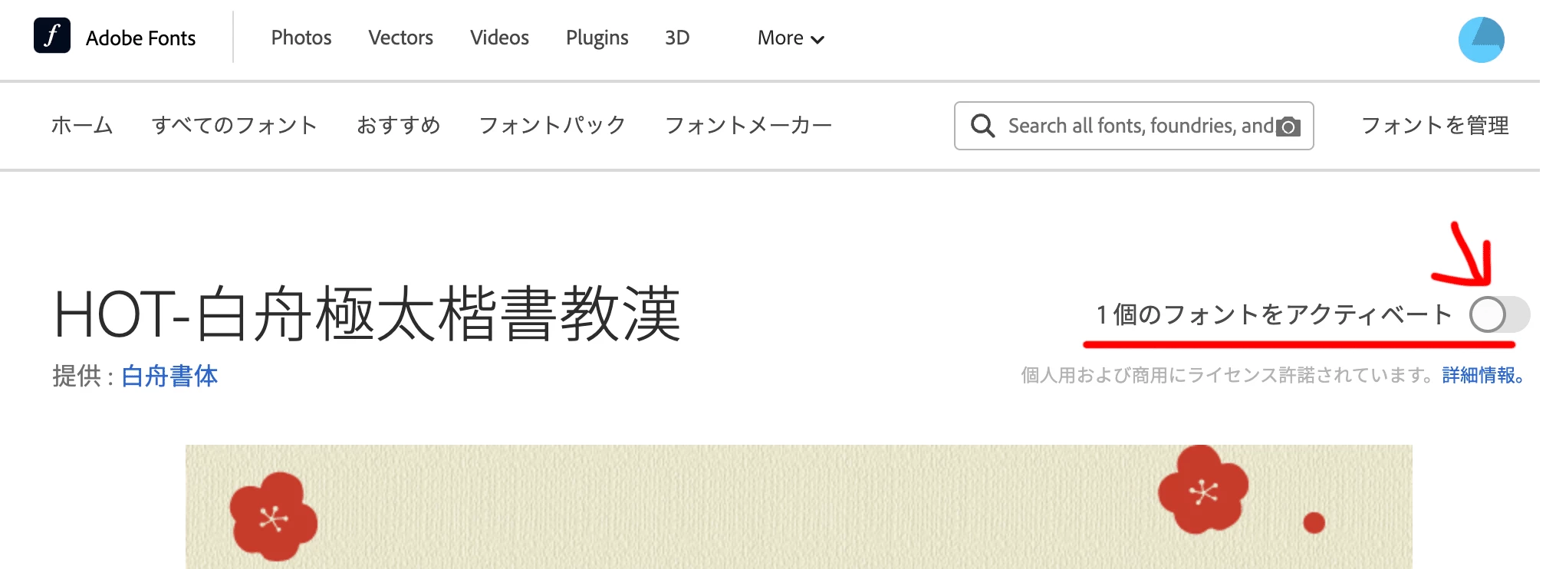Image resolution: width=1546 pixels, height=569 pixels.
Task: Click the Adobe Fonts title text
Action: (140, 38)
